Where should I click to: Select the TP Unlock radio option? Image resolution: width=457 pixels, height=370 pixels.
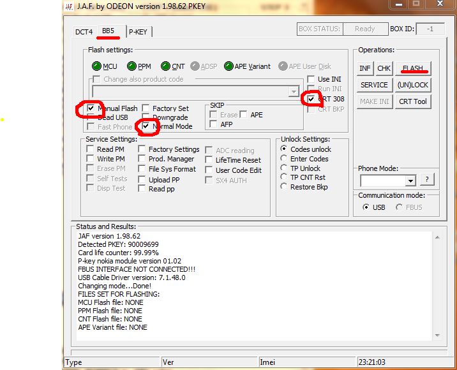coord(284,168)
